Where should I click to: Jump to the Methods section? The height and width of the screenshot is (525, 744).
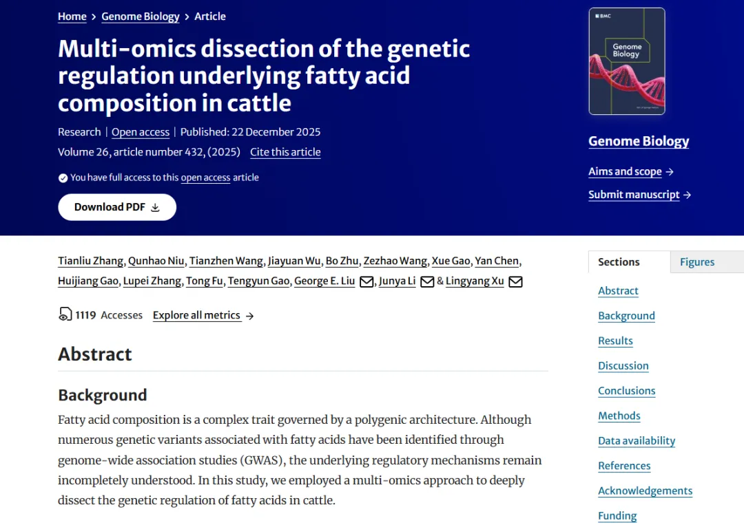click(x=619, y=416)
